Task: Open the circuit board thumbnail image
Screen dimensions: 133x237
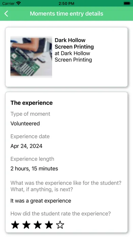Action: coord(31,57)
